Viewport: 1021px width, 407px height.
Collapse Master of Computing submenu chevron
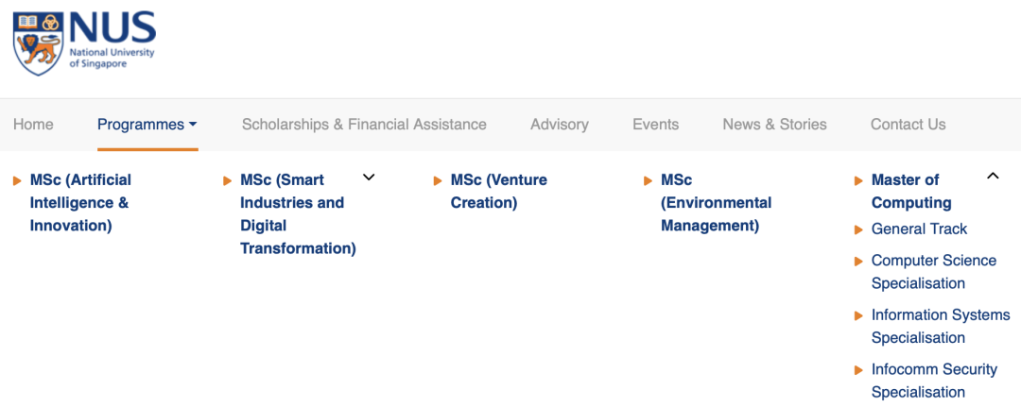click(x=993, y=176)
